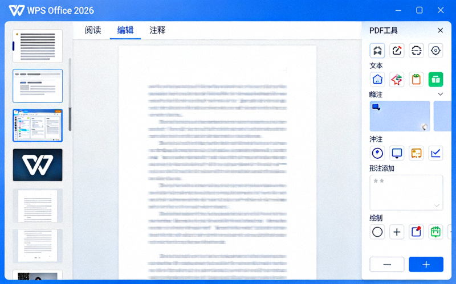Open the colorful screenshot page thumbnail
The image size is (456, 284).
tap(38, 125)
